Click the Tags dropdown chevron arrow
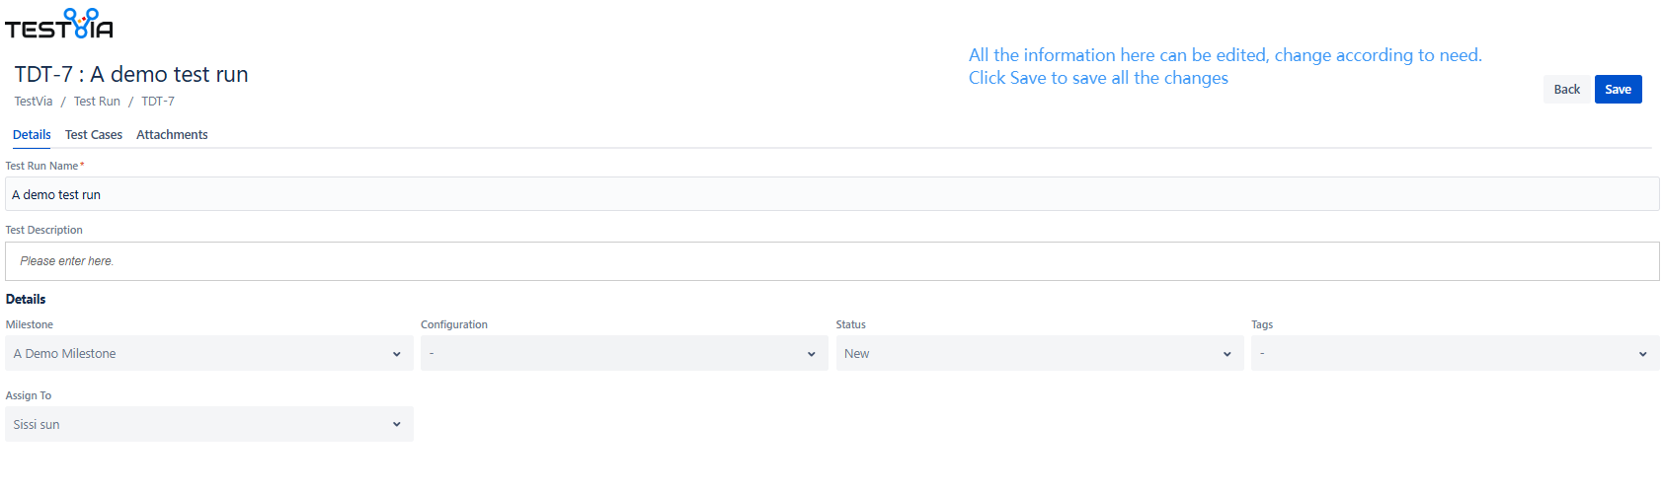The image size is (1662, 493). [1642, 354]
